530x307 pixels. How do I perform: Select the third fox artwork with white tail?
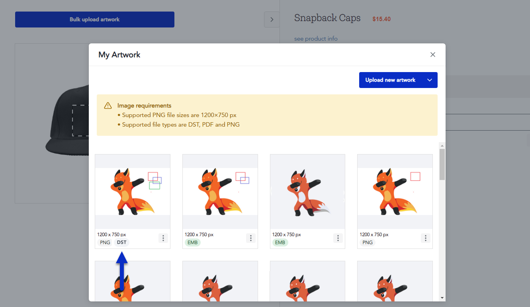tap(307, 192)
